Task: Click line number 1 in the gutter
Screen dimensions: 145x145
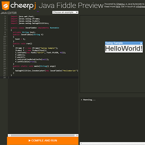Action: point(5,16)
